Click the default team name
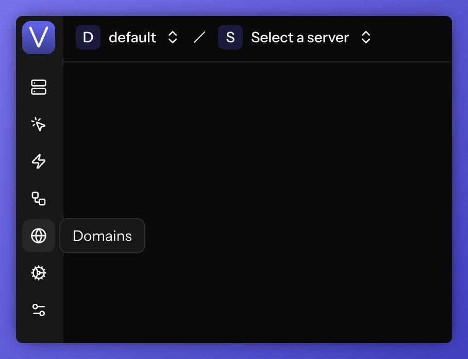This screenshot has width=468, height=359. click(132, 38)
